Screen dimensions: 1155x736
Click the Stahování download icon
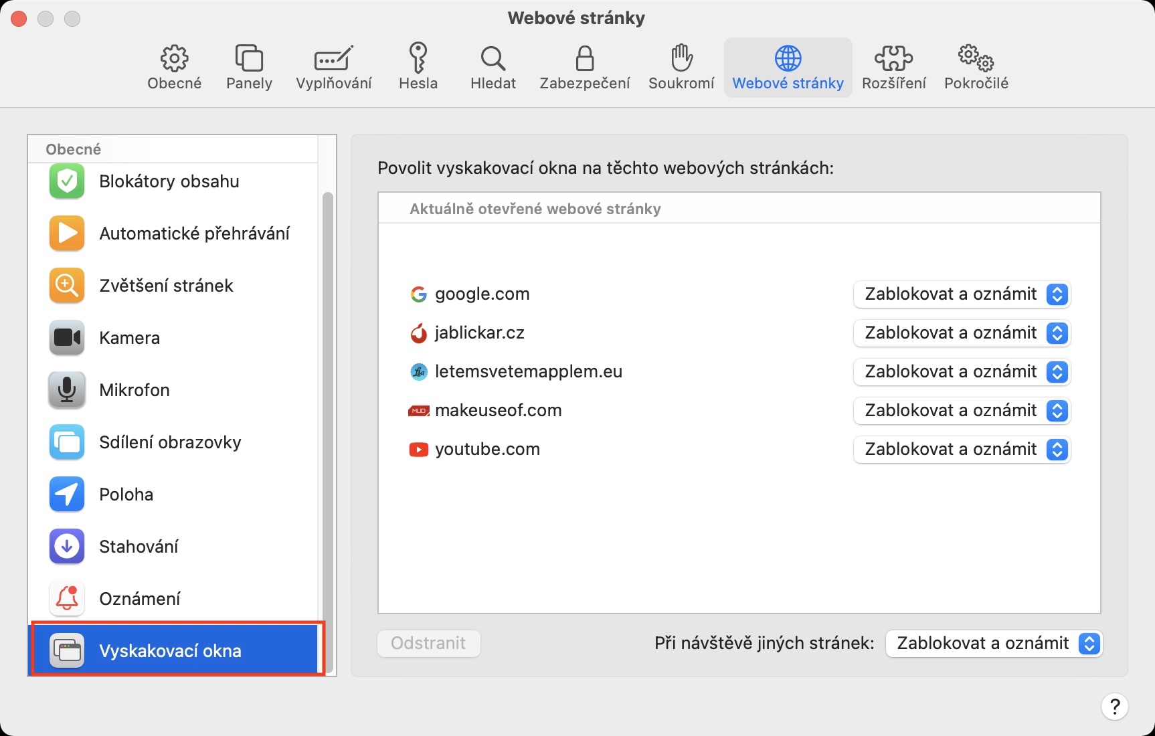pyautogui.click(x=67, y=547)
